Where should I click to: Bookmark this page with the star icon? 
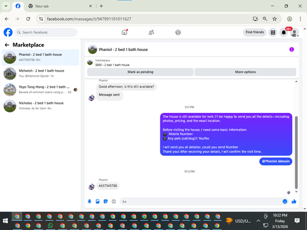click(274, 19)
